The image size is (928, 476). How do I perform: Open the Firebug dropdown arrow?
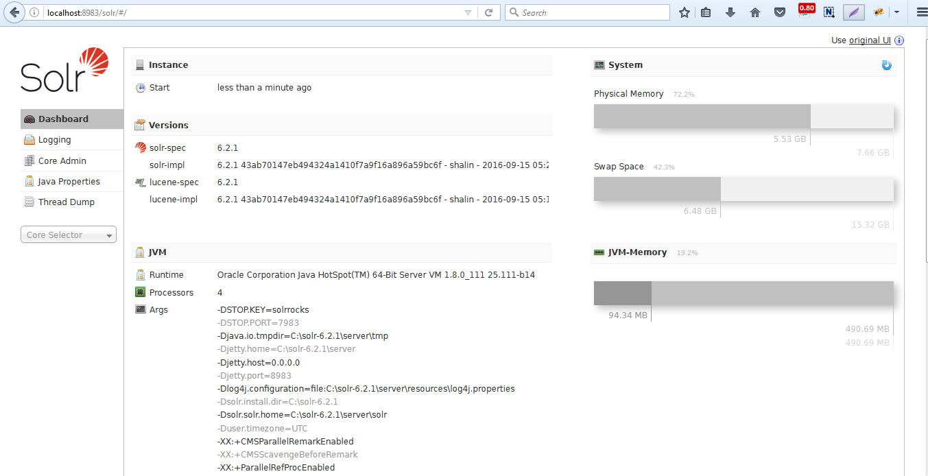pyautogui.click(x=896, y=12)
